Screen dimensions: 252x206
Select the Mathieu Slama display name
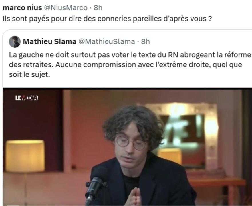tap(50, 42)
